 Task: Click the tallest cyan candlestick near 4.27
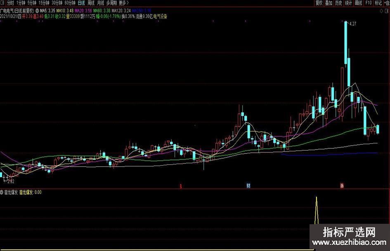(x=346, y=42)
